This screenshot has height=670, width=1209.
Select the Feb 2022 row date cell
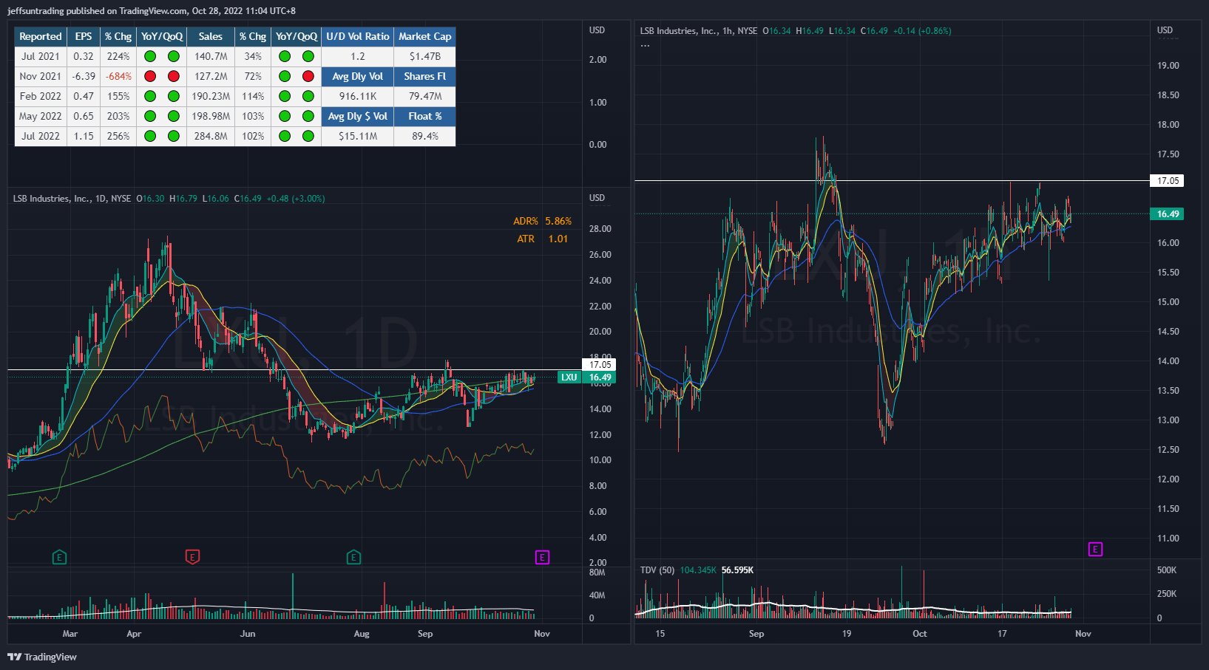point(41,96)
